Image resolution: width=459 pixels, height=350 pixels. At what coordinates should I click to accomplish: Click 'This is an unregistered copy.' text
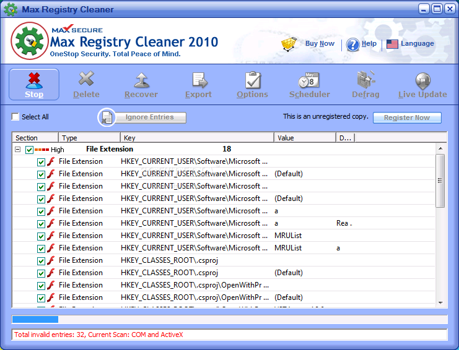click(x=326, y=116)
